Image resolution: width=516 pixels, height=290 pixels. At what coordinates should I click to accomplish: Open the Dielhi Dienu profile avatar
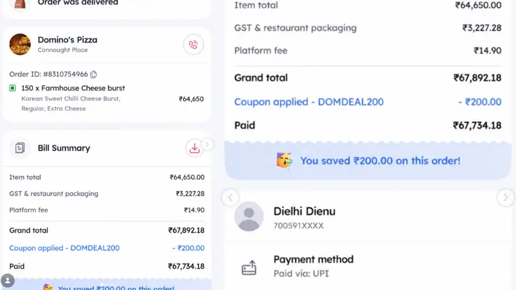pyautogui.click(x=249, y=216)
